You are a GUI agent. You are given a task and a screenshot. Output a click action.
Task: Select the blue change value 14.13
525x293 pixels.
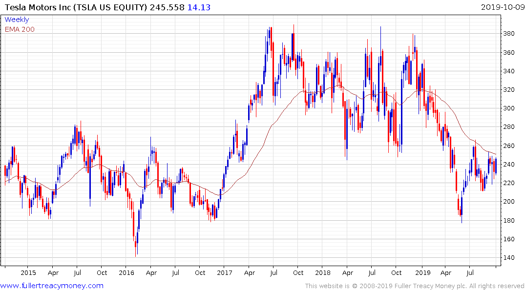199,7
